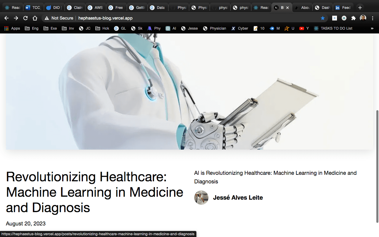
Task: Open the Eng bookmarks folder
Action: [32, 28]
